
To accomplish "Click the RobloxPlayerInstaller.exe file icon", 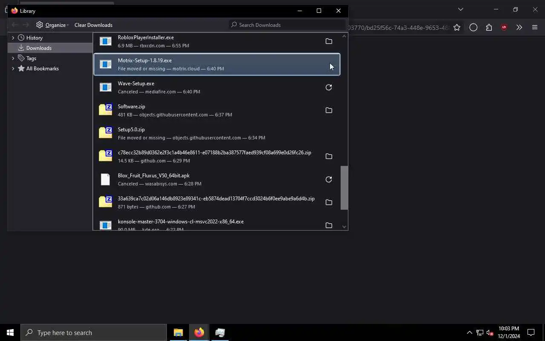I will tap(105, 41).
